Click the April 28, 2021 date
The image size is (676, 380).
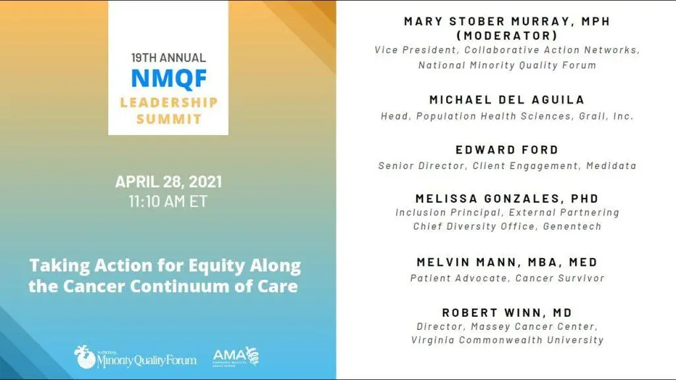pos(168,181)
